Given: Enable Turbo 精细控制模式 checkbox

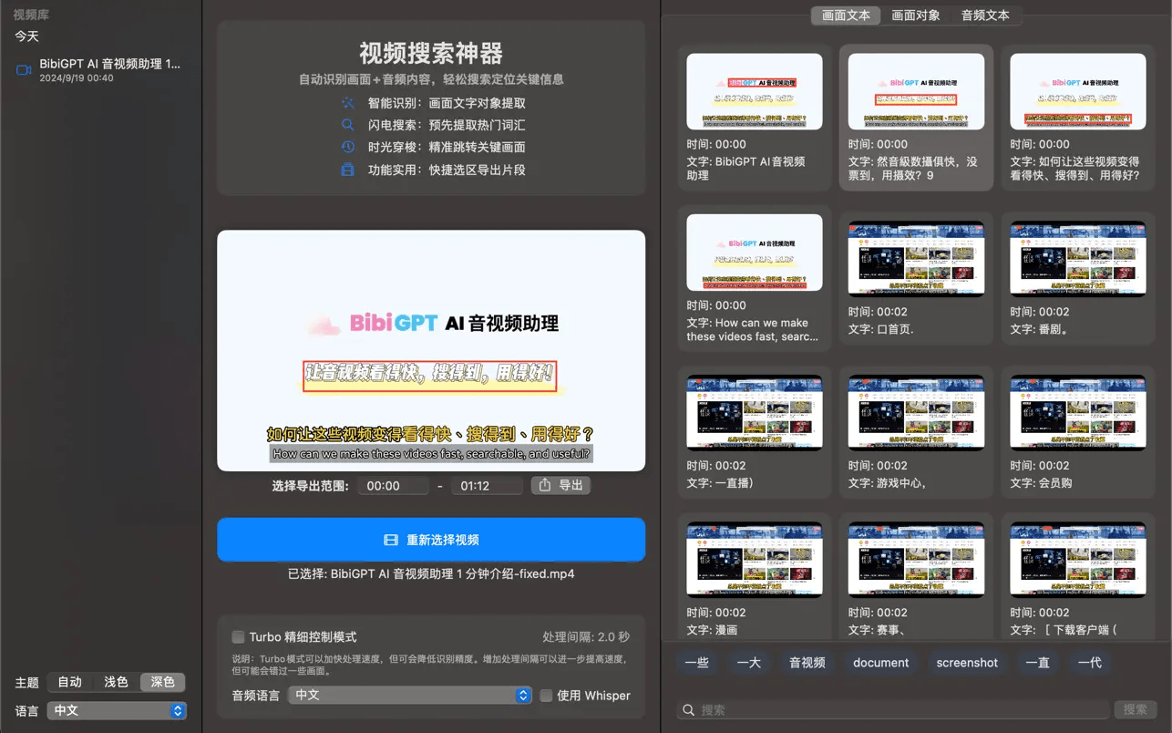Looking at the screenshot, I should point(239,637).
